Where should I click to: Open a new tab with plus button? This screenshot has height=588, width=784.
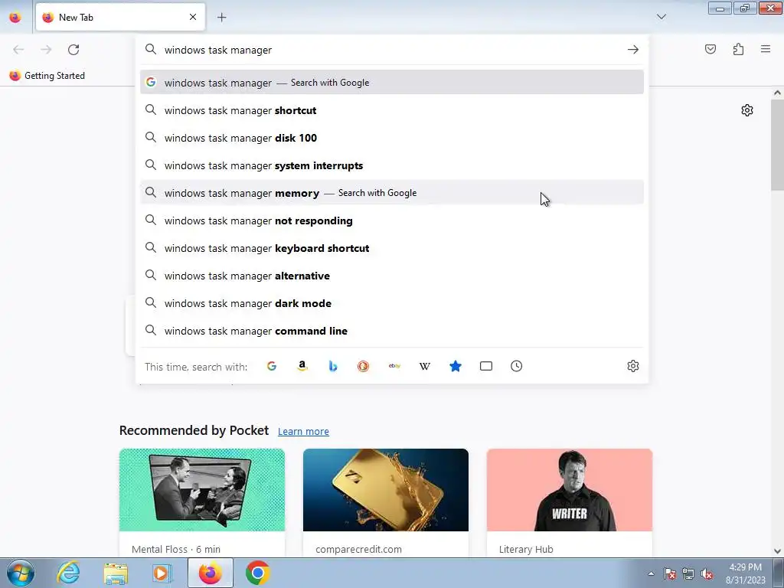(x=221, y=18)
